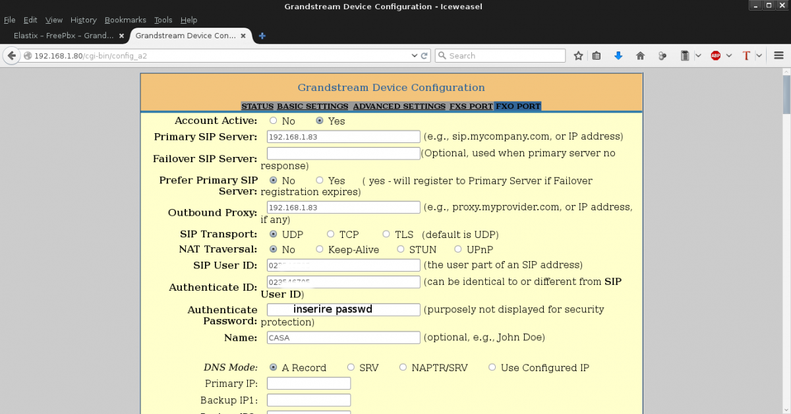This screenshot has width=791, height=414.
Task: Click the back arrow button
Action: pos(11,56)
